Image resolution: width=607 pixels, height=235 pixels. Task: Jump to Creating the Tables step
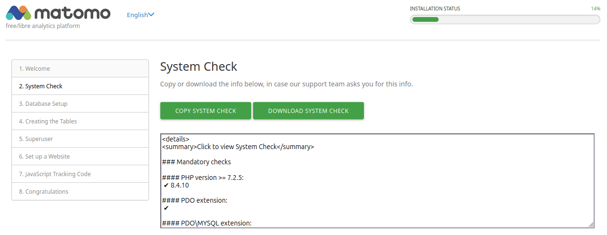pos(48,121)
